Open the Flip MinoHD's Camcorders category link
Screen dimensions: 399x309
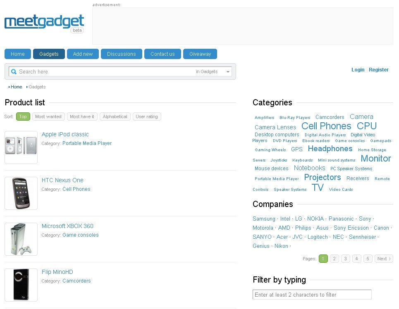[76, 281]
